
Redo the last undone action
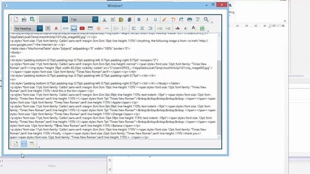click(x=181, y=19)
